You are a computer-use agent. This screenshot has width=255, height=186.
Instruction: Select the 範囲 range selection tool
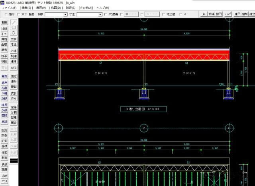[x=4, y=23]
